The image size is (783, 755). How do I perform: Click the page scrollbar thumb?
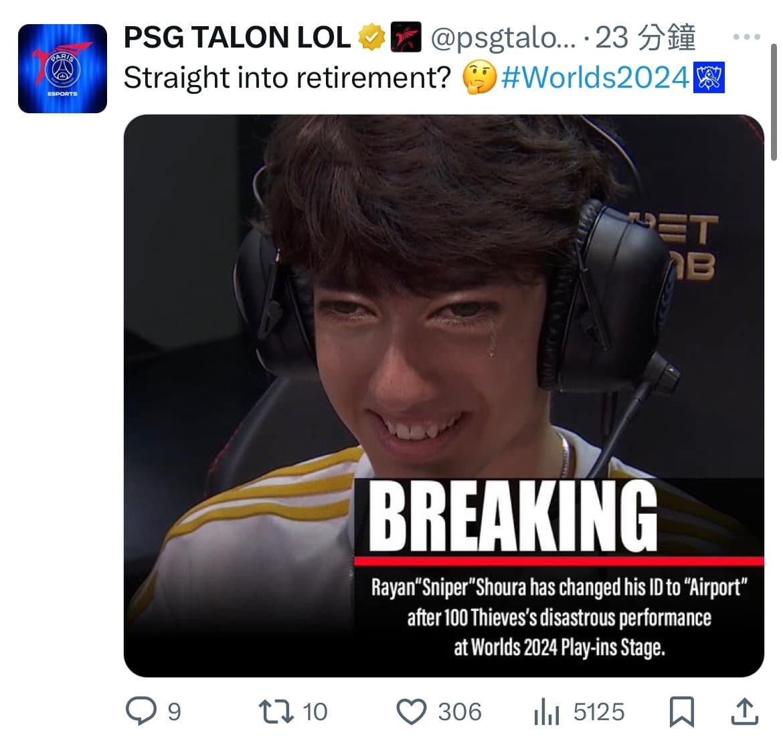click(774, 102)
